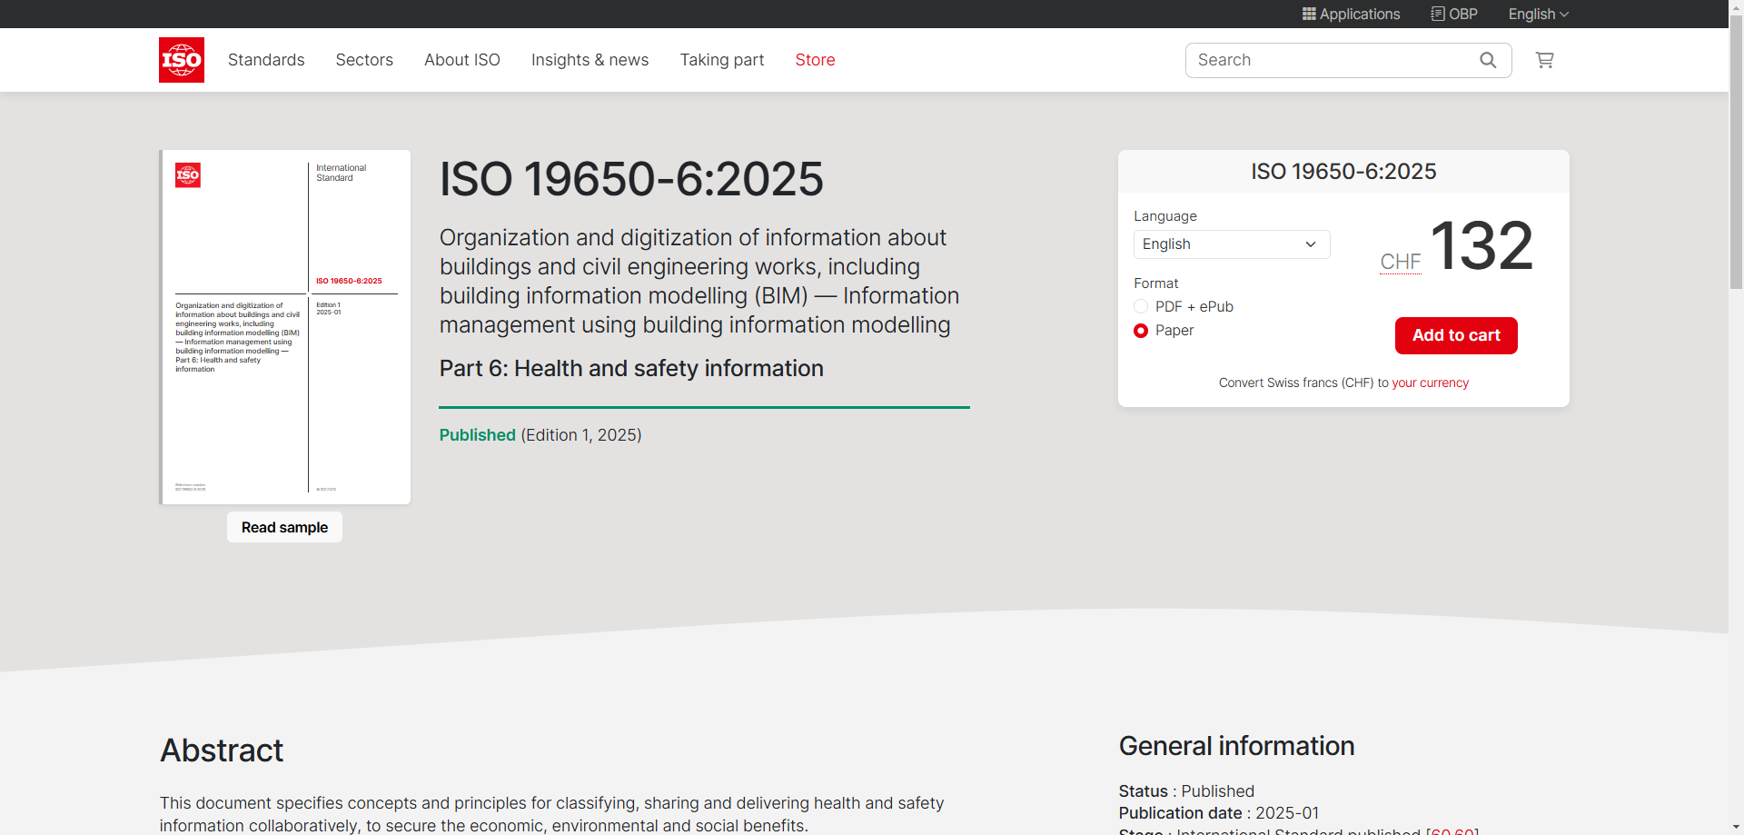Open the Taking part menu
Image resolution: width=1744 pixels, height=835 pixels.
tap(721, 60)
